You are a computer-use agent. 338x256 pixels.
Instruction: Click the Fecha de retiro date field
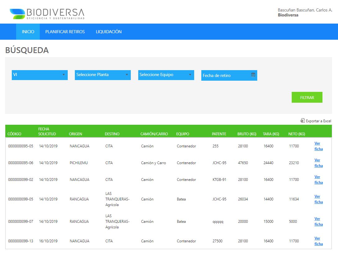coord(225,75)
